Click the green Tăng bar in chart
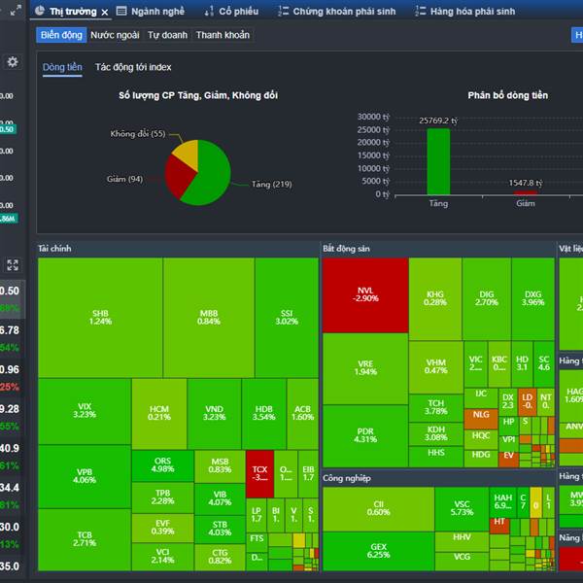This screenshot has height=583, width=583. 438,161
